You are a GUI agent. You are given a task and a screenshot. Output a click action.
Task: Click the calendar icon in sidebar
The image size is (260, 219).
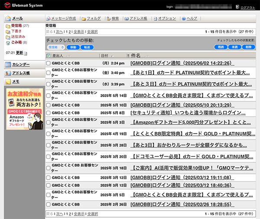tap(8, 64)
